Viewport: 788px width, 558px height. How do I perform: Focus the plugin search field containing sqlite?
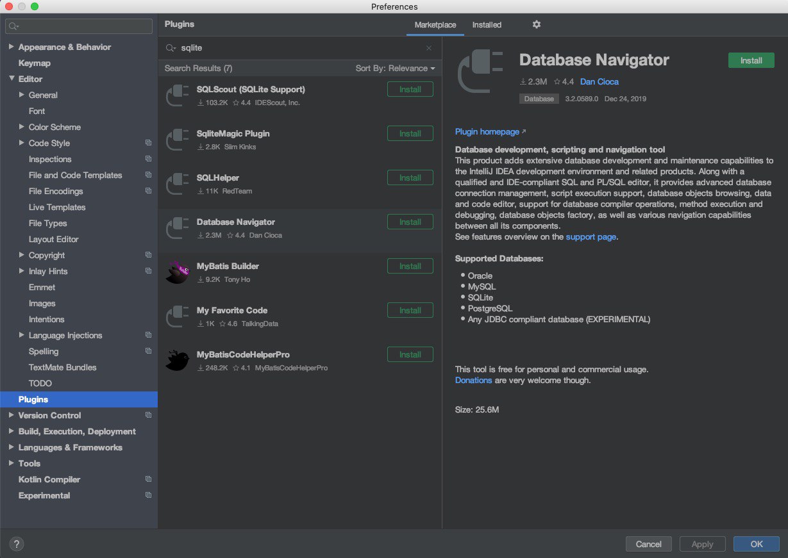[300, 48]
